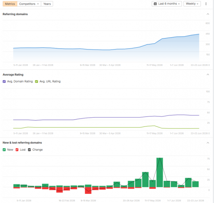This screenshot has width=214, height=203.
Task: Open the Competitors dropdown tab
Action: click(x=29, y=4)
